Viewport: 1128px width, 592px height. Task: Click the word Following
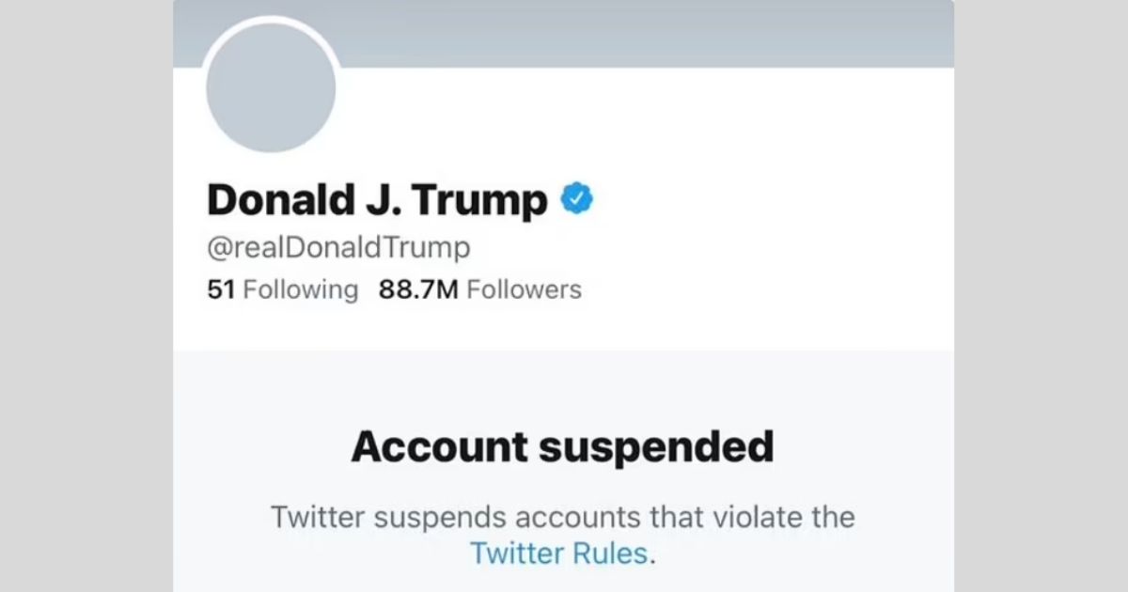(x=301, y=290)
